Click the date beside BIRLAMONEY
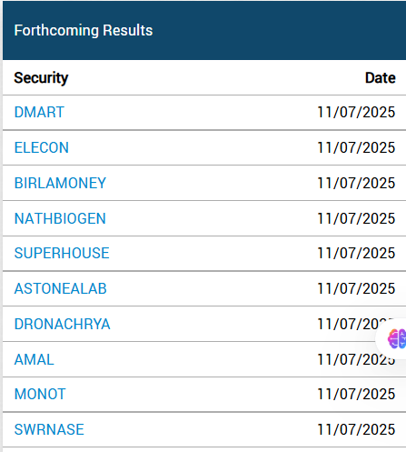Viewport: 406px width, 452px height. [356, 183]
